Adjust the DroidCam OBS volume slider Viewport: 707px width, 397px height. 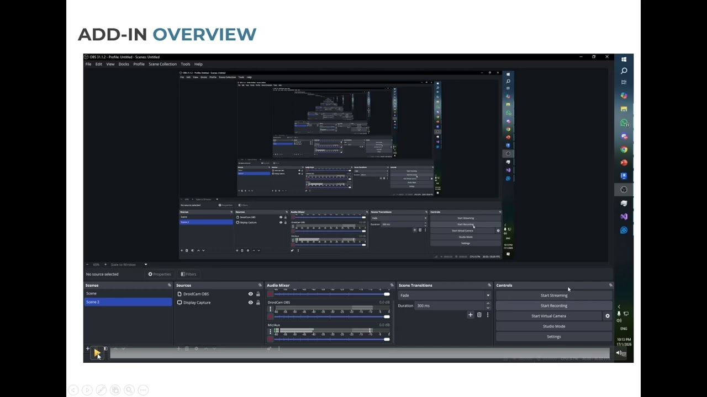[x=333, y=317]
